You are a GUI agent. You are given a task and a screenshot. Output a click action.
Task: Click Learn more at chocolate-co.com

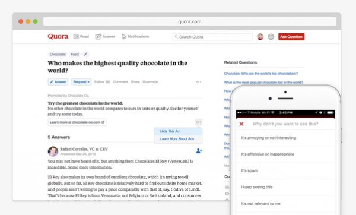[x=77, y=122]
